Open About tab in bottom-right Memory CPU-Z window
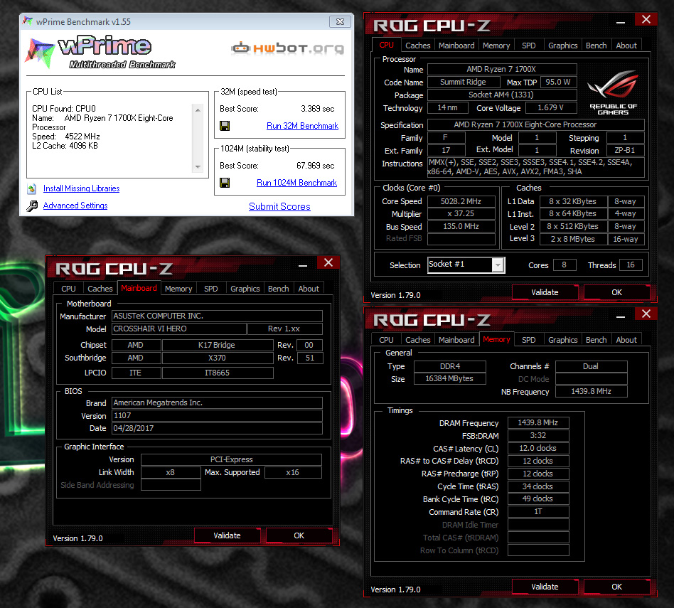This screenshot has height=608, width=674. pos(626,340)
